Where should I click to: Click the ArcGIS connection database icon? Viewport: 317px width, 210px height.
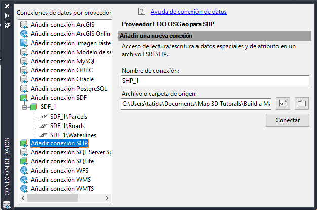pyautogui.click(x=24, y=25)
